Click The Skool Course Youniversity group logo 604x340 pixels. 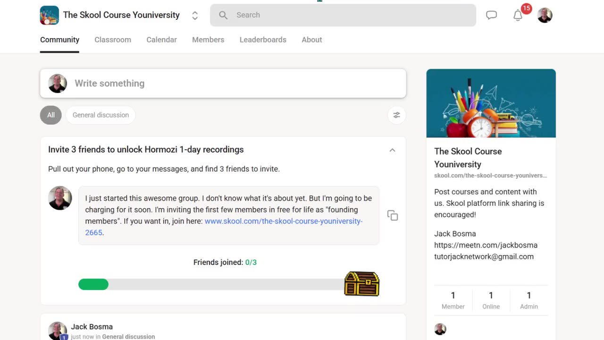(x=50, y=15)
